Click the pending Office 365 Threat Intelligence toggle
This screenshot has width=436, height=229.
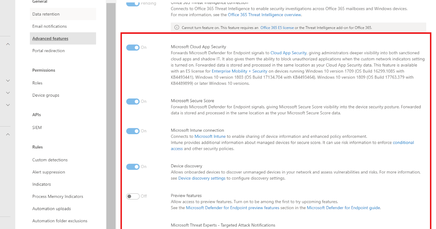click(134, 3)
